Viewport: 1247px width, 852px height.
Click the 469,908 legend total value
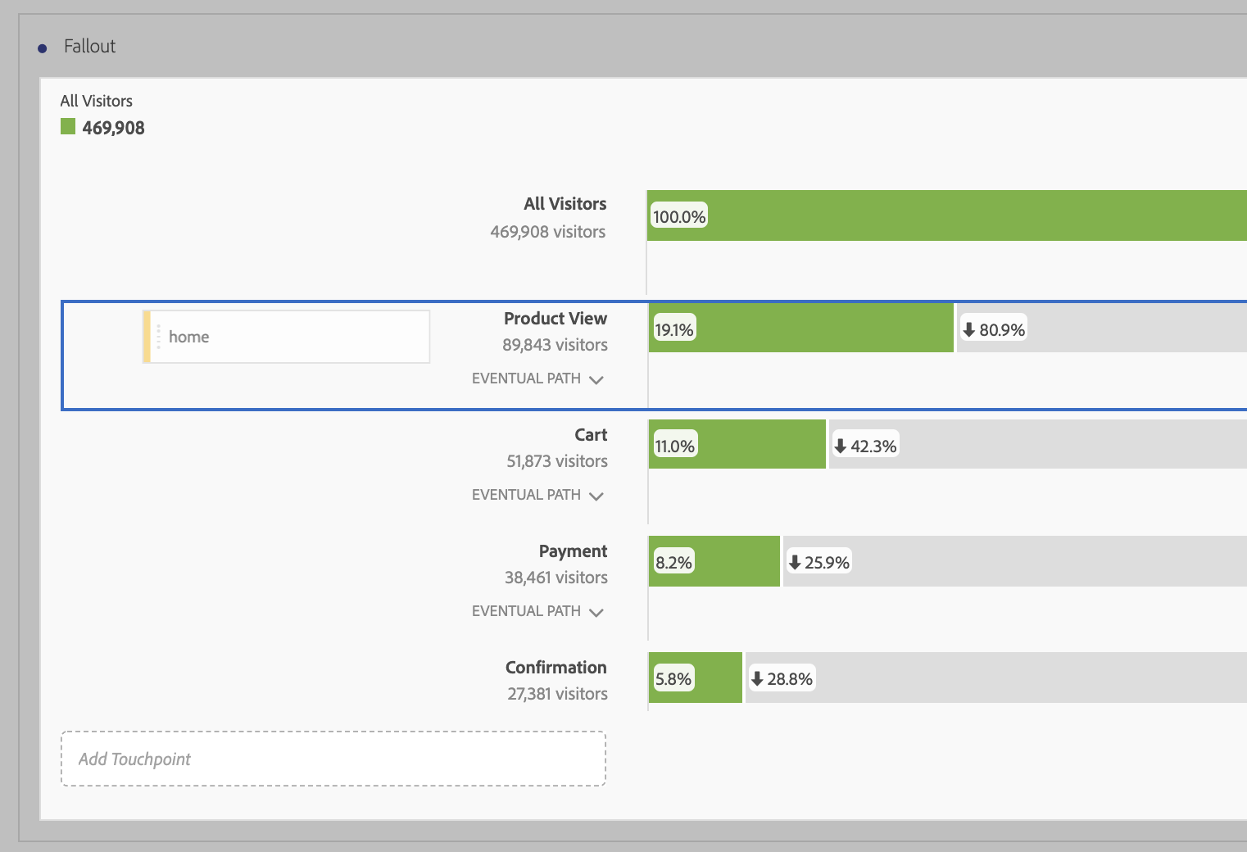113,128
